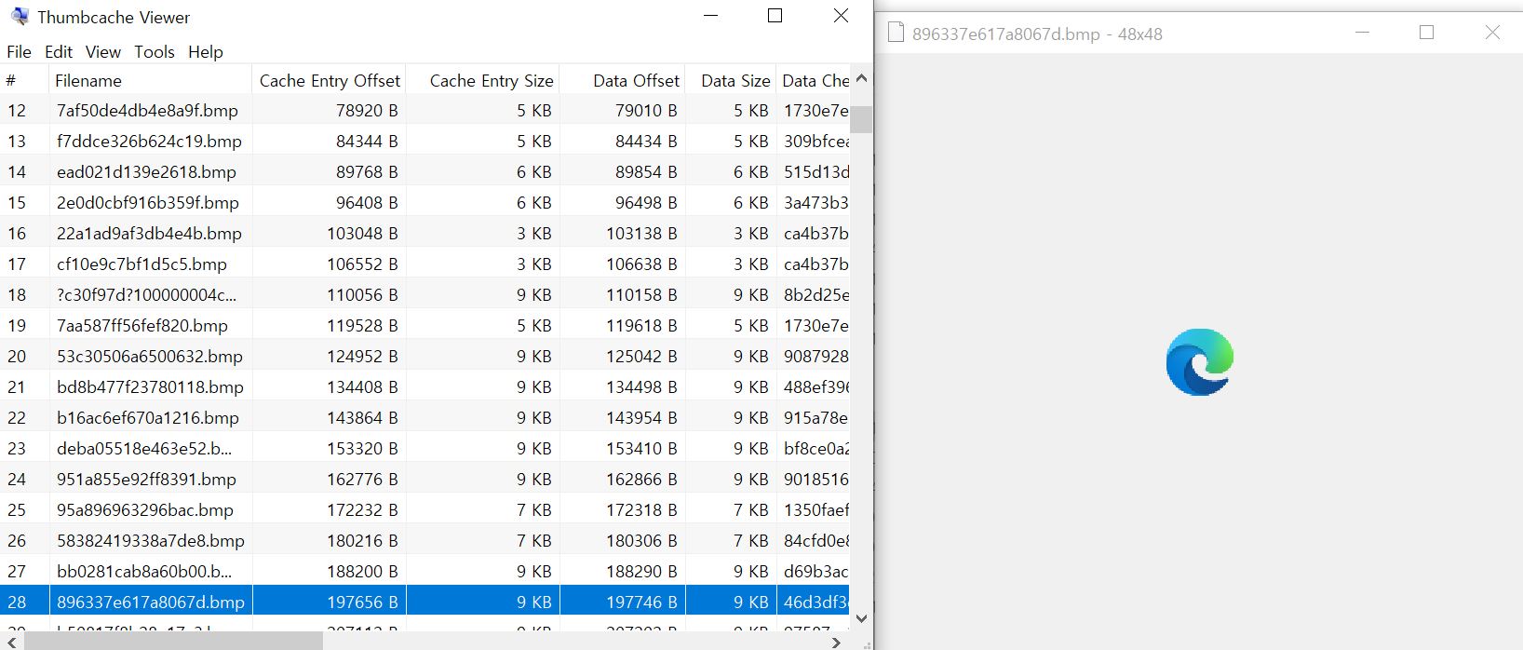Open the View menu
This screenshot has height=650, width=1523.
point(103,52)
